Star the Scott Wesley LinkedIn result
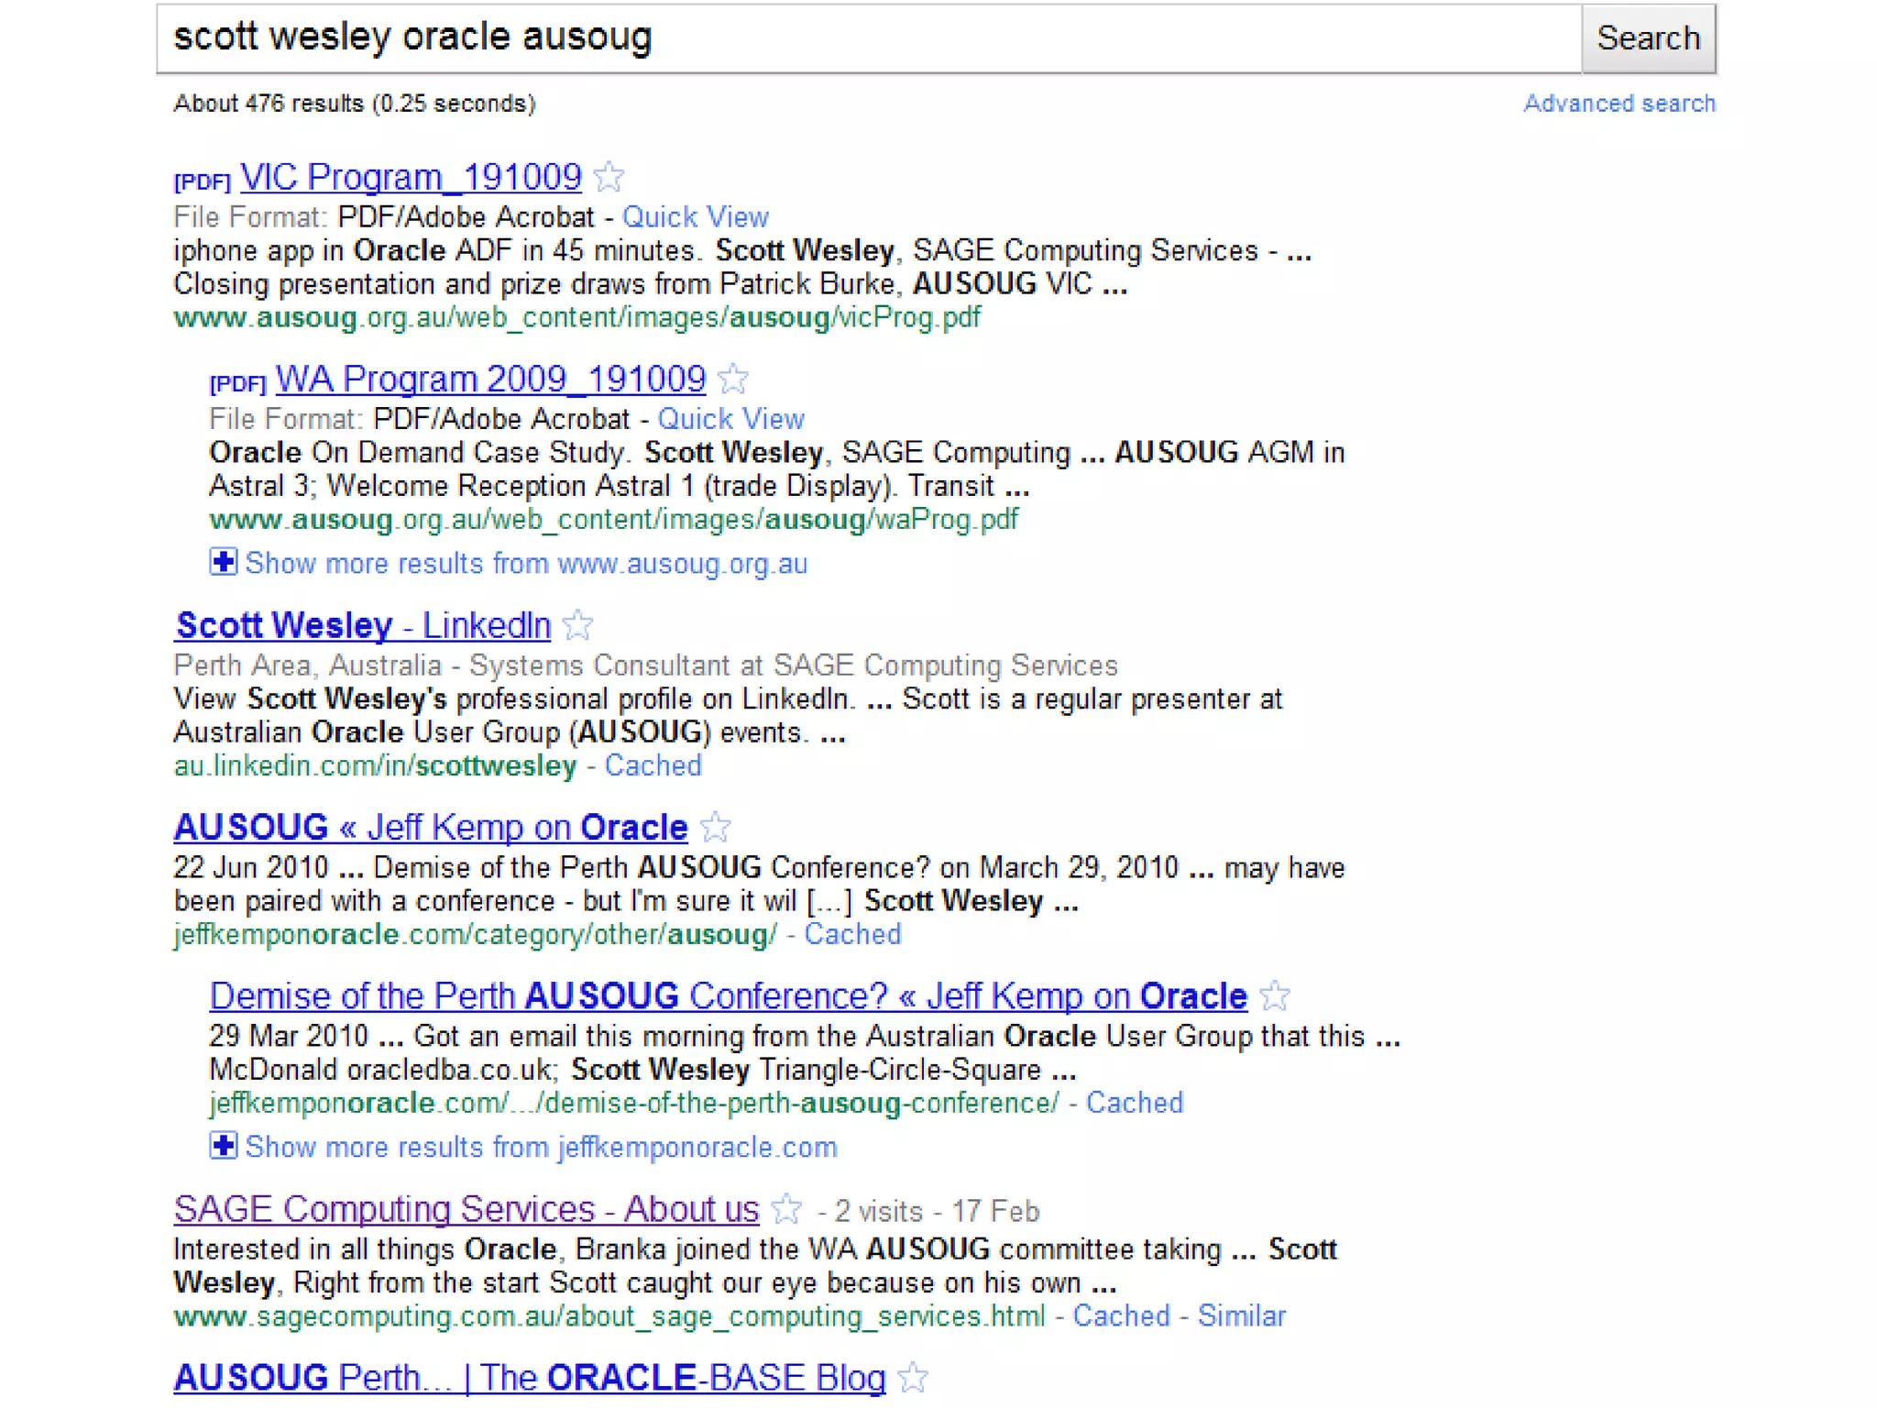 tap(577, 626)
